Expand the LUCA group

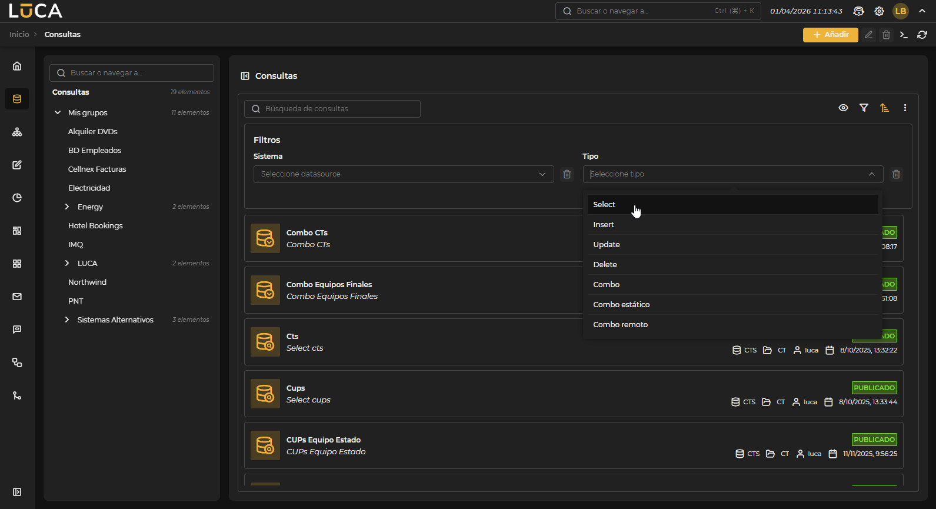(x=67, y=263)
